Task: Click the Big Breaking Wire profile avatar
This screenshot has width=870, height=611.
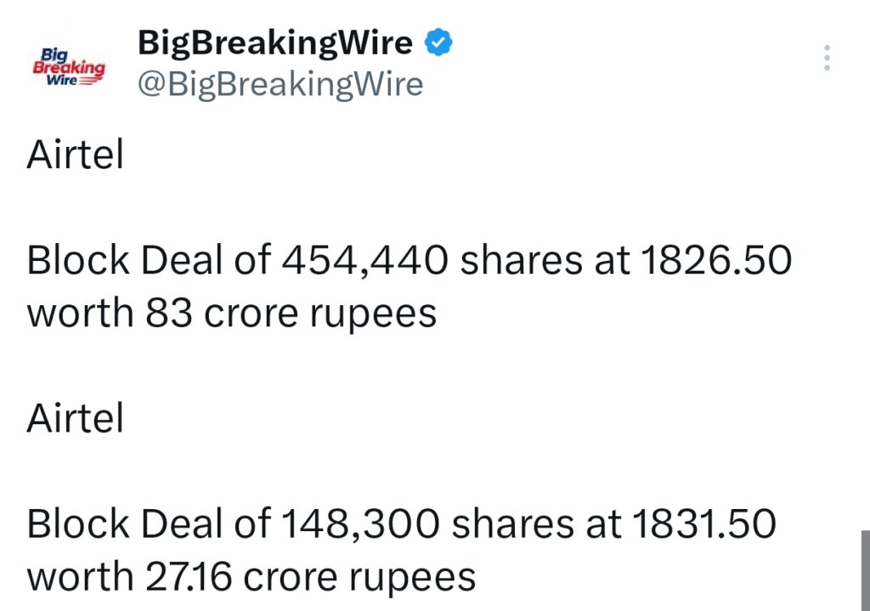Action: point(70,64)
